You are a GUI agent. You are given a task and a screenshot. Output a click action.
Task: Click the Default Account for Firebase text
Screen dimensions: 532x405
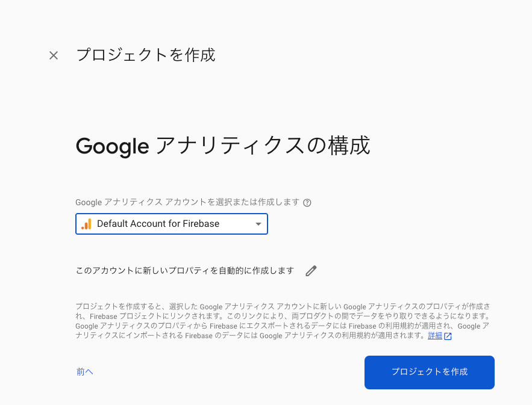point(158,224)
